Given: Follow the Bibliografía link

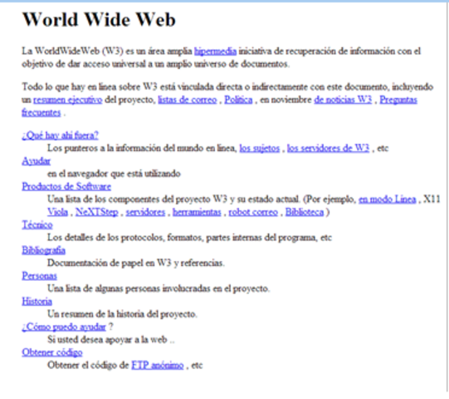Looking at the screenshot, I should coord(43,250).
